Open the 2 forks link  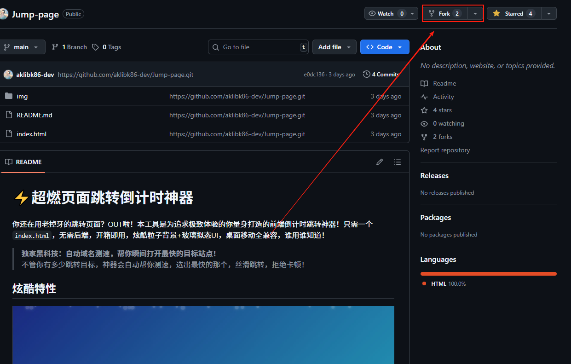[x=436, y=137]
